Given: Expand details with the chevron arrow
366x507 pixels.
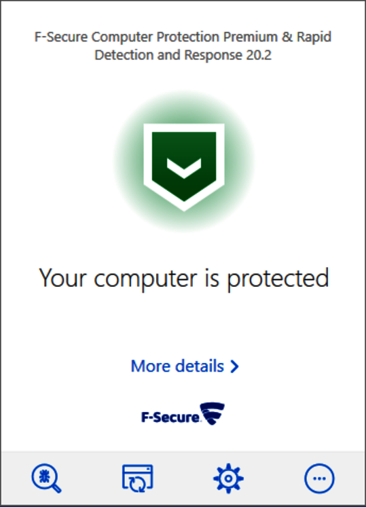Looking at the screenshot, I should (x=235, y=366).
